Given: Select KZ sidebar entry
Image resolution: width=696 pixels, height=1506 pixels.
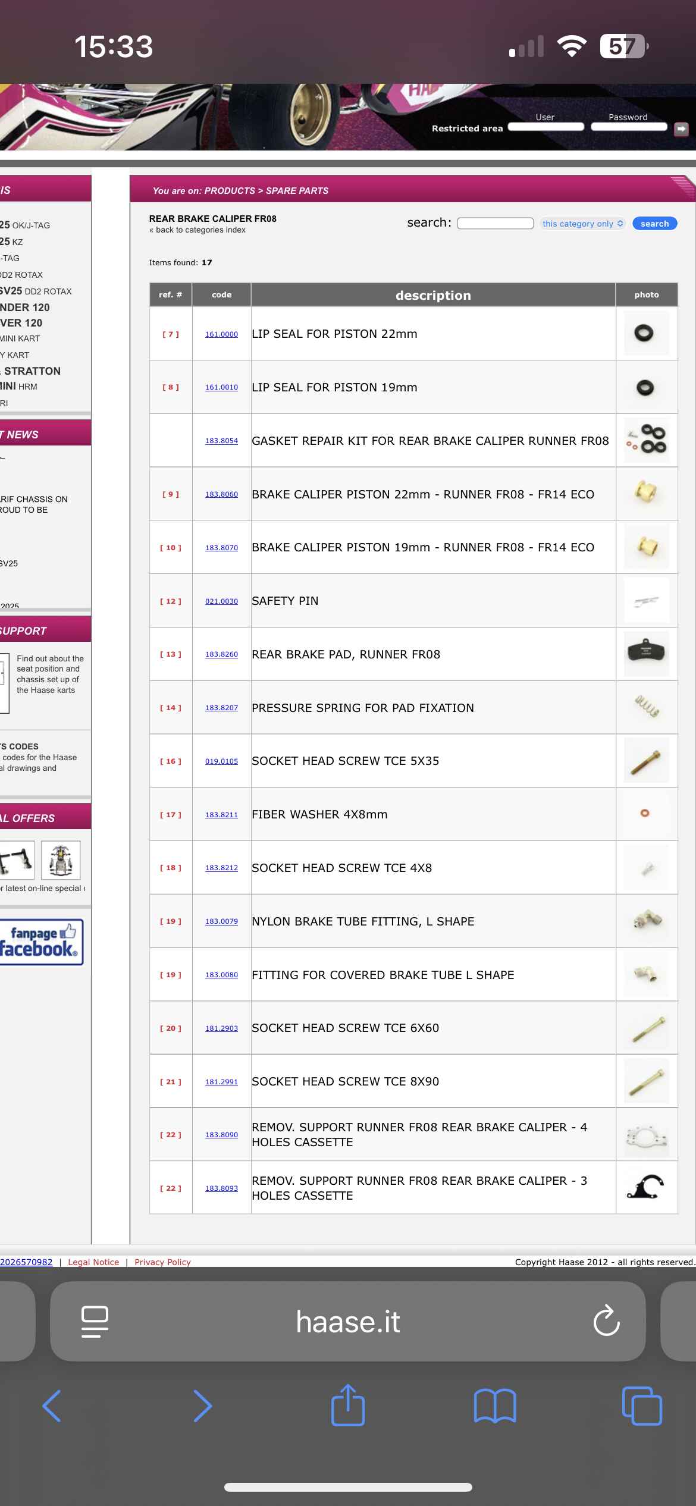Looking at the screenshot, I should 11,242.
